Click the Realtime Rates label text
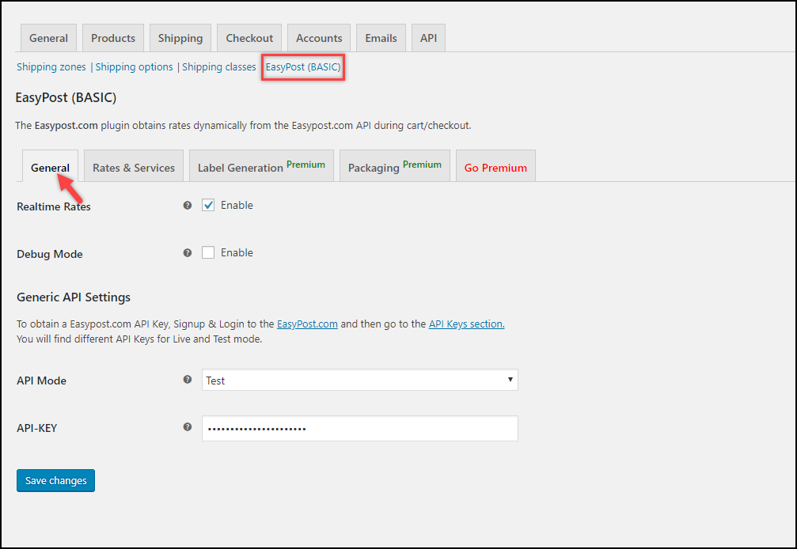797x549 pixels. 53,206
